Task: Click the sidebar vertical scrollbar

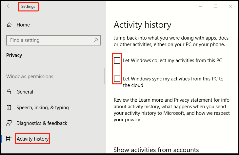Action: click(105, 76)
